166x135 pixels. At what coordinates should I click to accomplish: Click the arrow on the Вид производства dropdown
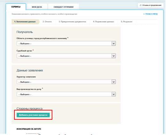pyautogui.click(x=114, y=94)
